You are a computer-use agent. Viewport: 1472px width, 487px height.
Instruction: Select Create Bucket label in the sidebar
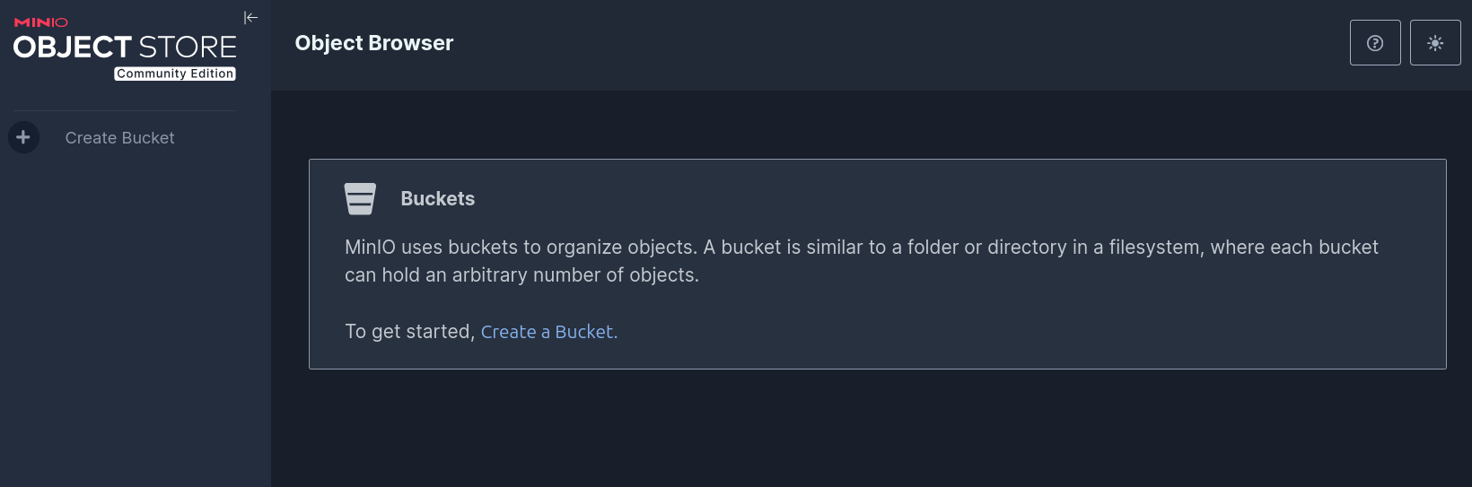(x=119, y=138)
